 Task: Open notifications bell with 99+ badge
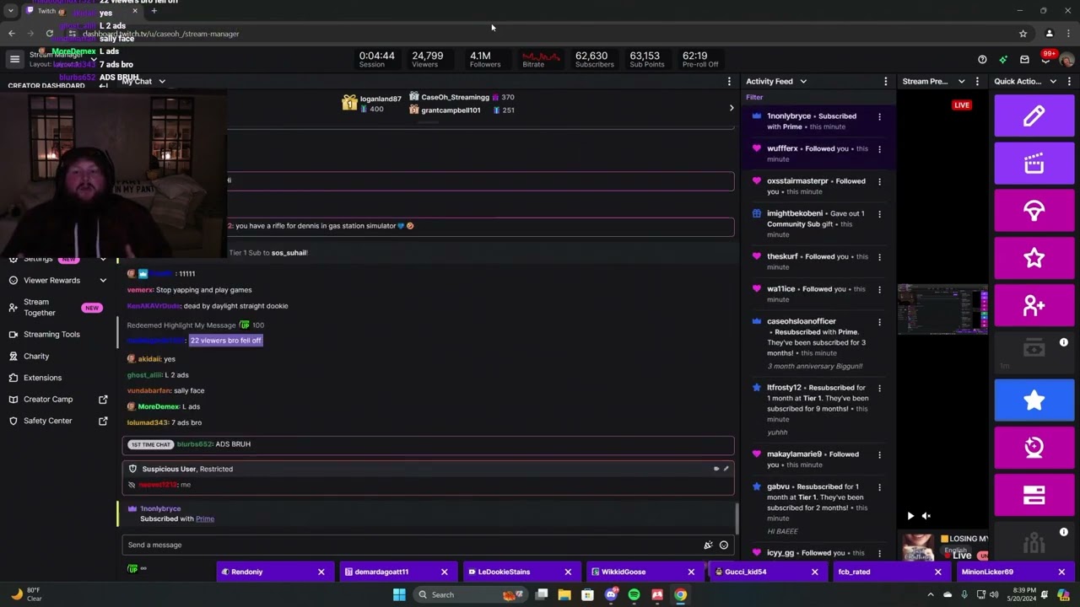pos(1045,59)
